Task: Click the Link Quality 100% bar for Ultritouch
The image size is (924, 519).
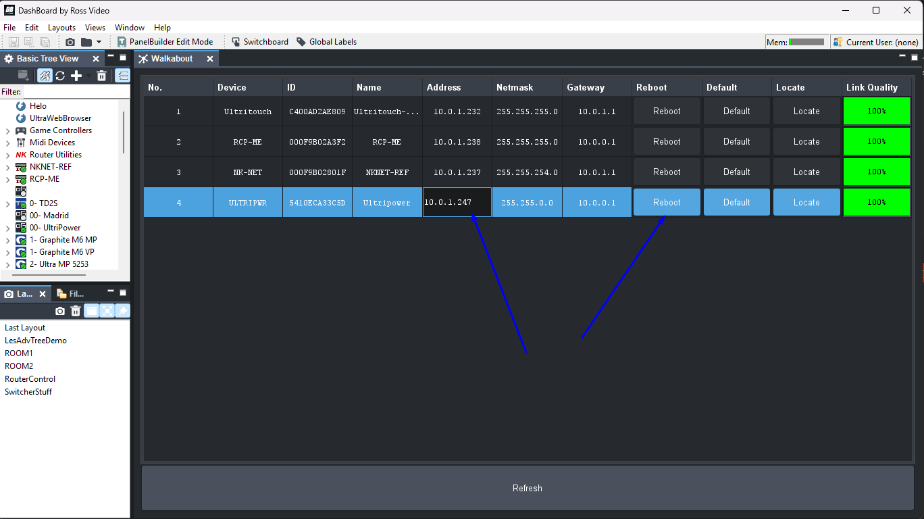Action: coord(877,111)
